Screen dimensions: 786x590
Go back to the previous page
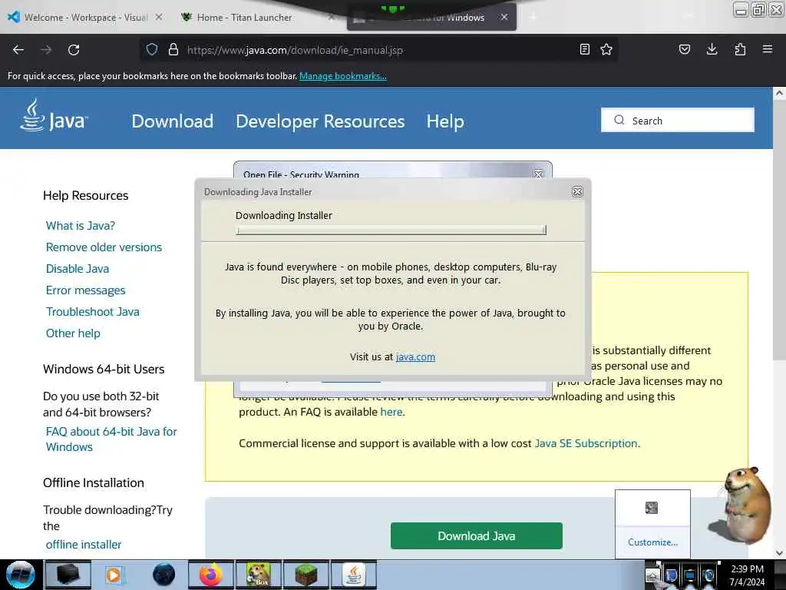[18, 50]
